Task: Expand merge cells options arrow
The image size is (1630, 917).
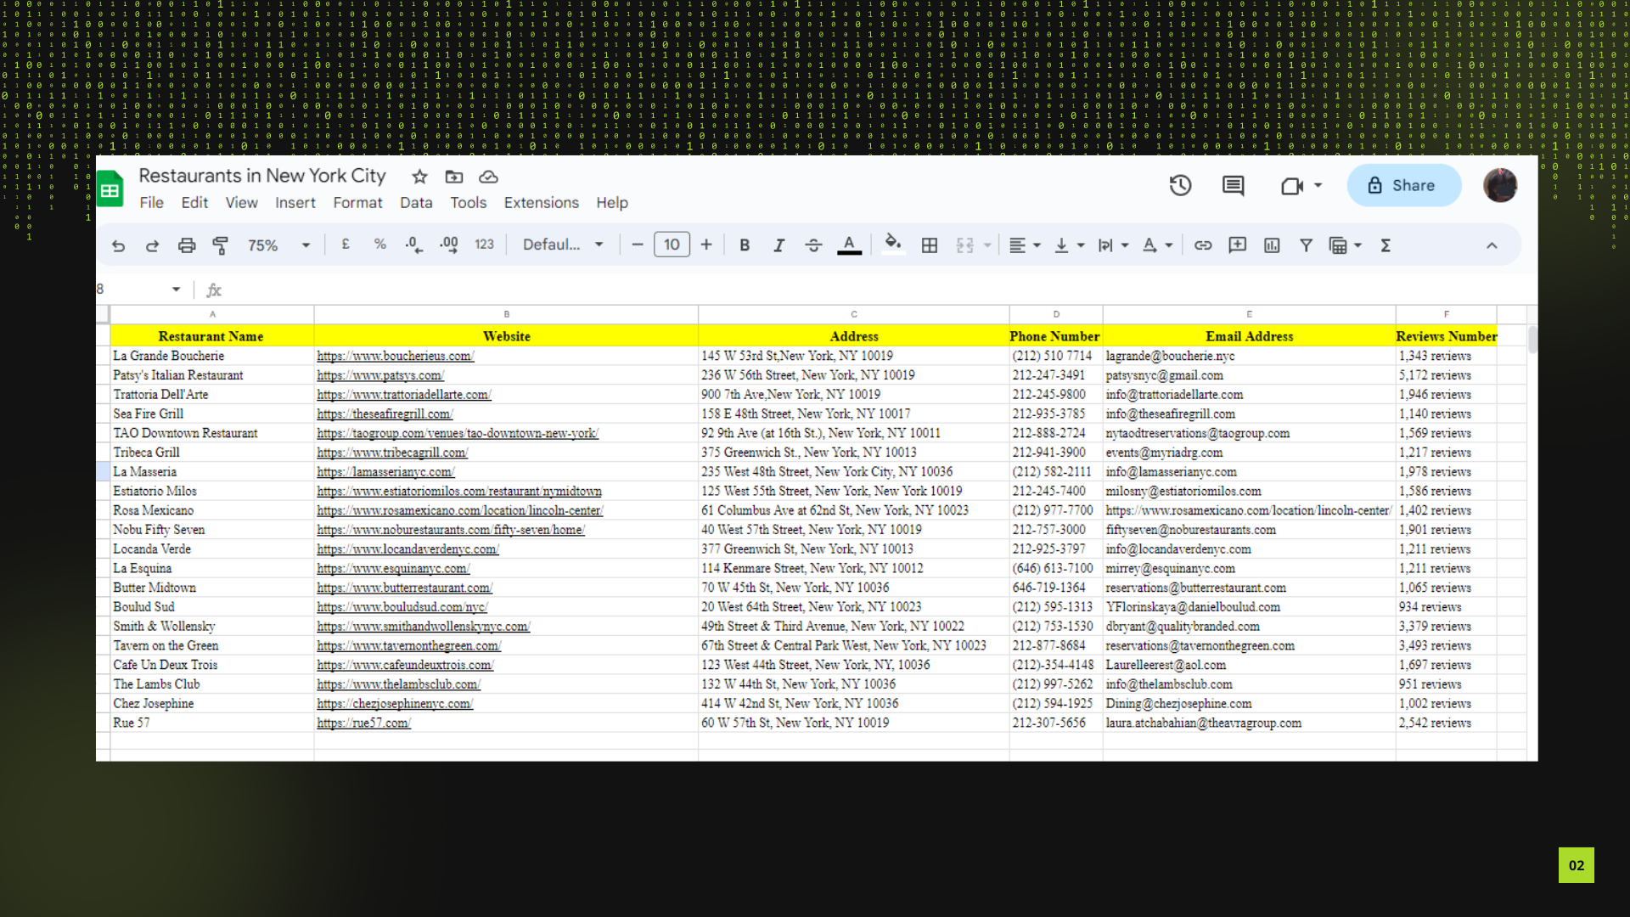Action: (987, 245)
